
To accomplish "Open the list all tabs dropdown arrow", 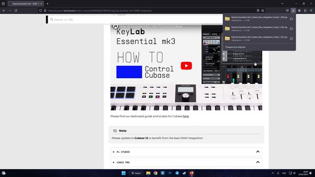I will click(283, 3).
